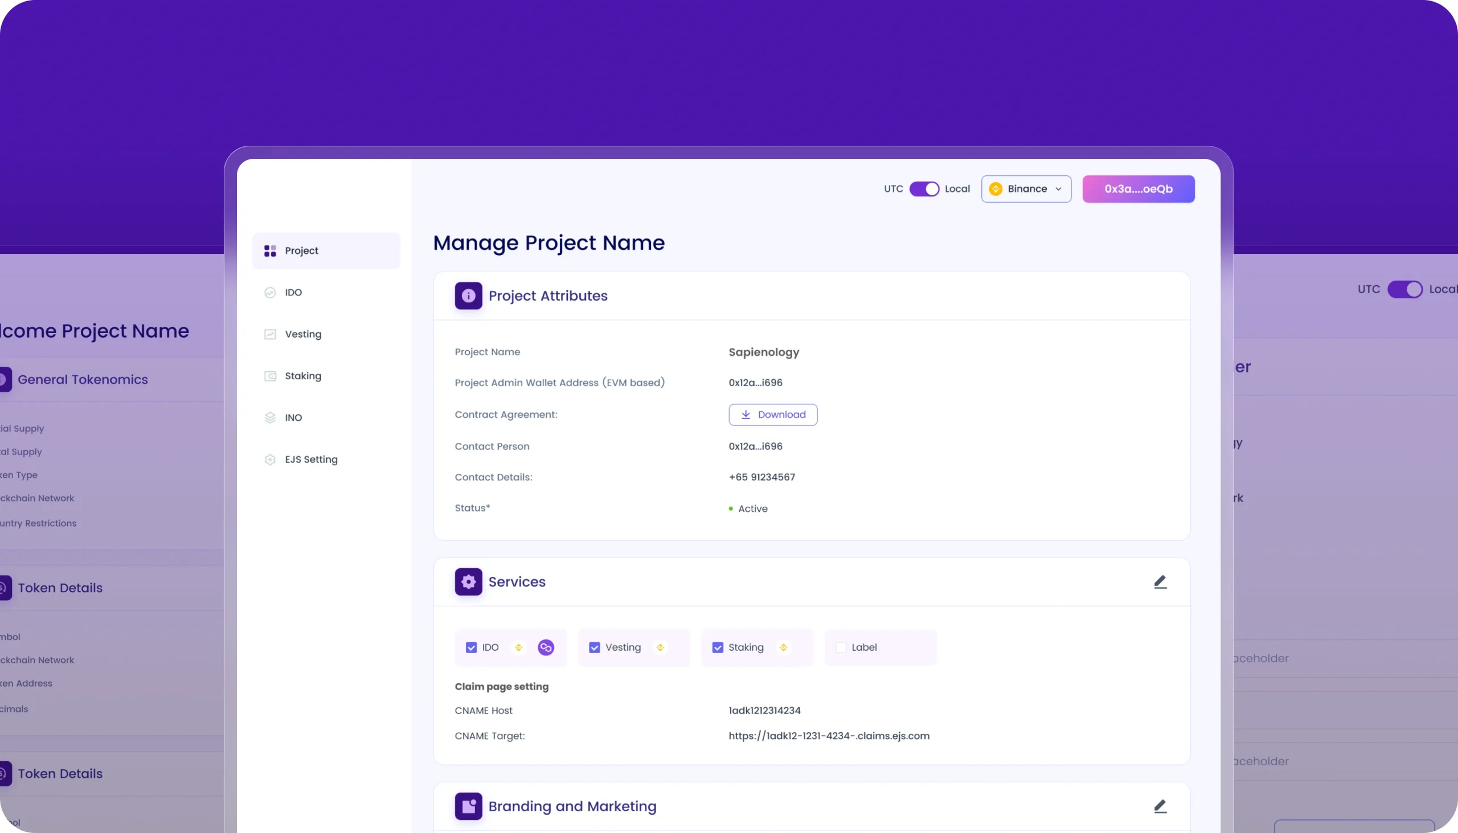The image size is (1458, 833).
Task: Edit Branding and Marketing with pencil icon
Action: coord(1160,806)
